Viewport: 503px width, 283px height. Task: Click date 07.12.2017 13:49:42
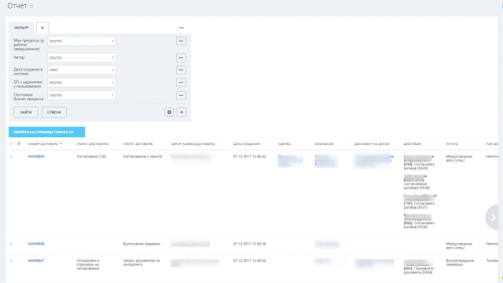click(x=249, y=157)
